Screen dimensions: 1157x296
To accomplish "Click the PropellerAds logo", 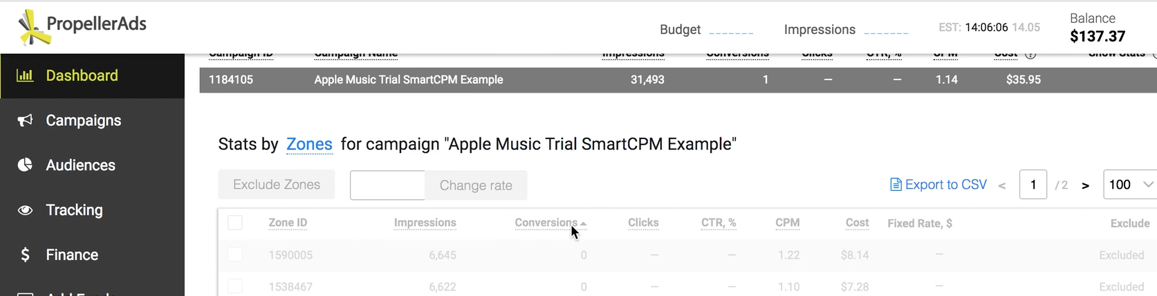I will (x=82, y=28).
